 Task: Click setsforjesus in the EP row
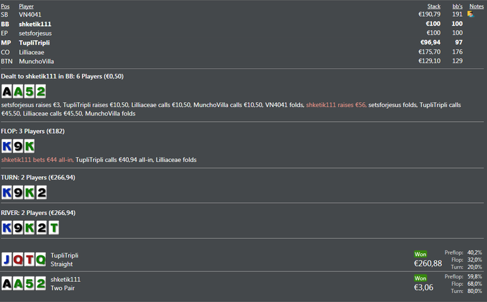[x=35, y=33]
